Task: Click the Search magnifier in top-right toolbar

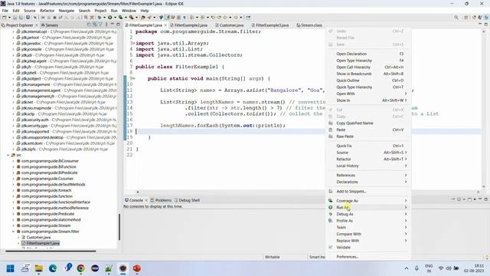Action: pyautogui.click(x=456, y=18)
